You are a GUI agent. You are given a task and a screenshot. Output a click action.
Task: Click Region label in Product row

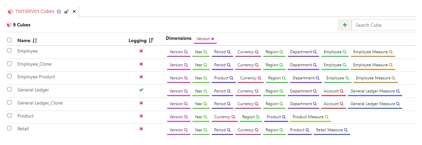[x=248, y=117]
